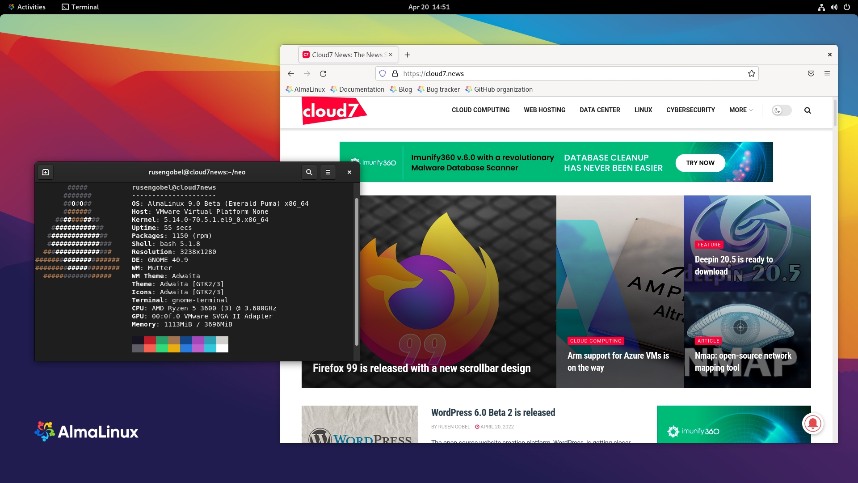Click the terminal vertical scrollbar
858x483 pixels.
[356, 271]
